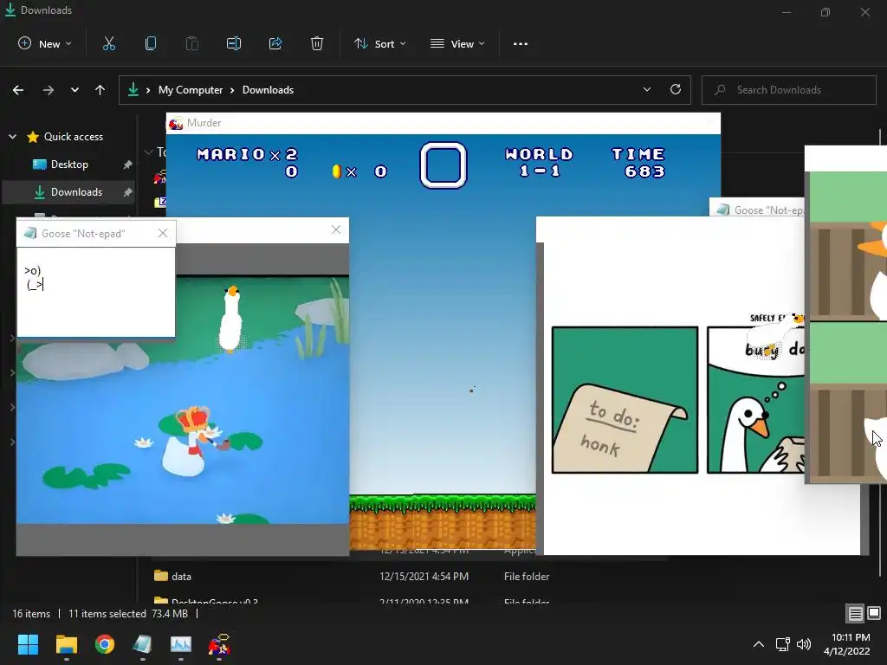Open File Explorer from the taskbar
887x665 pixels.
tap(66, 644)
